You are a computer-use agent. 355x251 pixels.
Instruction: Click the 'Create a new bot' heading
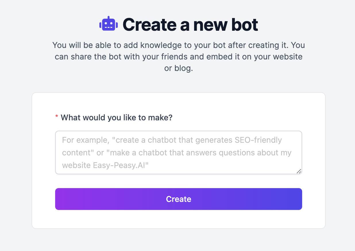pos(190,24)
